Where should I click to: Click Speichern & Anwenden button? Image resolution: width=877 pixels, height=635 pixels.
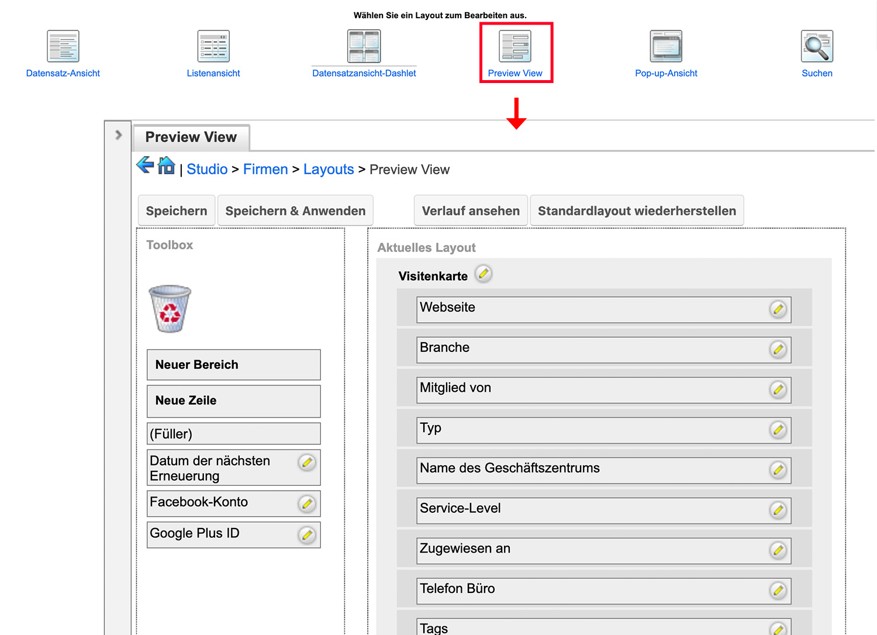pos(295,210)
